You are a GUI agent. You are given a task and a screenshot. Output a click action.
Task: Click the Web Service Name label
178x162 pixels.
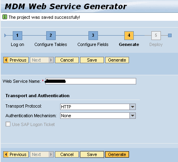pos(22,81)
